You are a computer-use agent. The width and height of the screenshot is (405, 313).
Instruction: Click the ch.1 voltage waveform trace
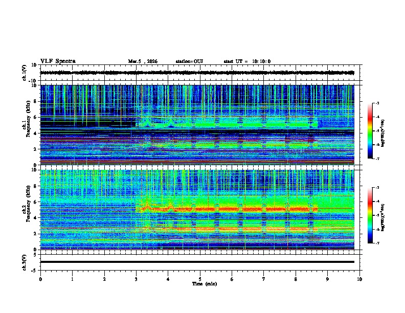[x=197, y=73]
